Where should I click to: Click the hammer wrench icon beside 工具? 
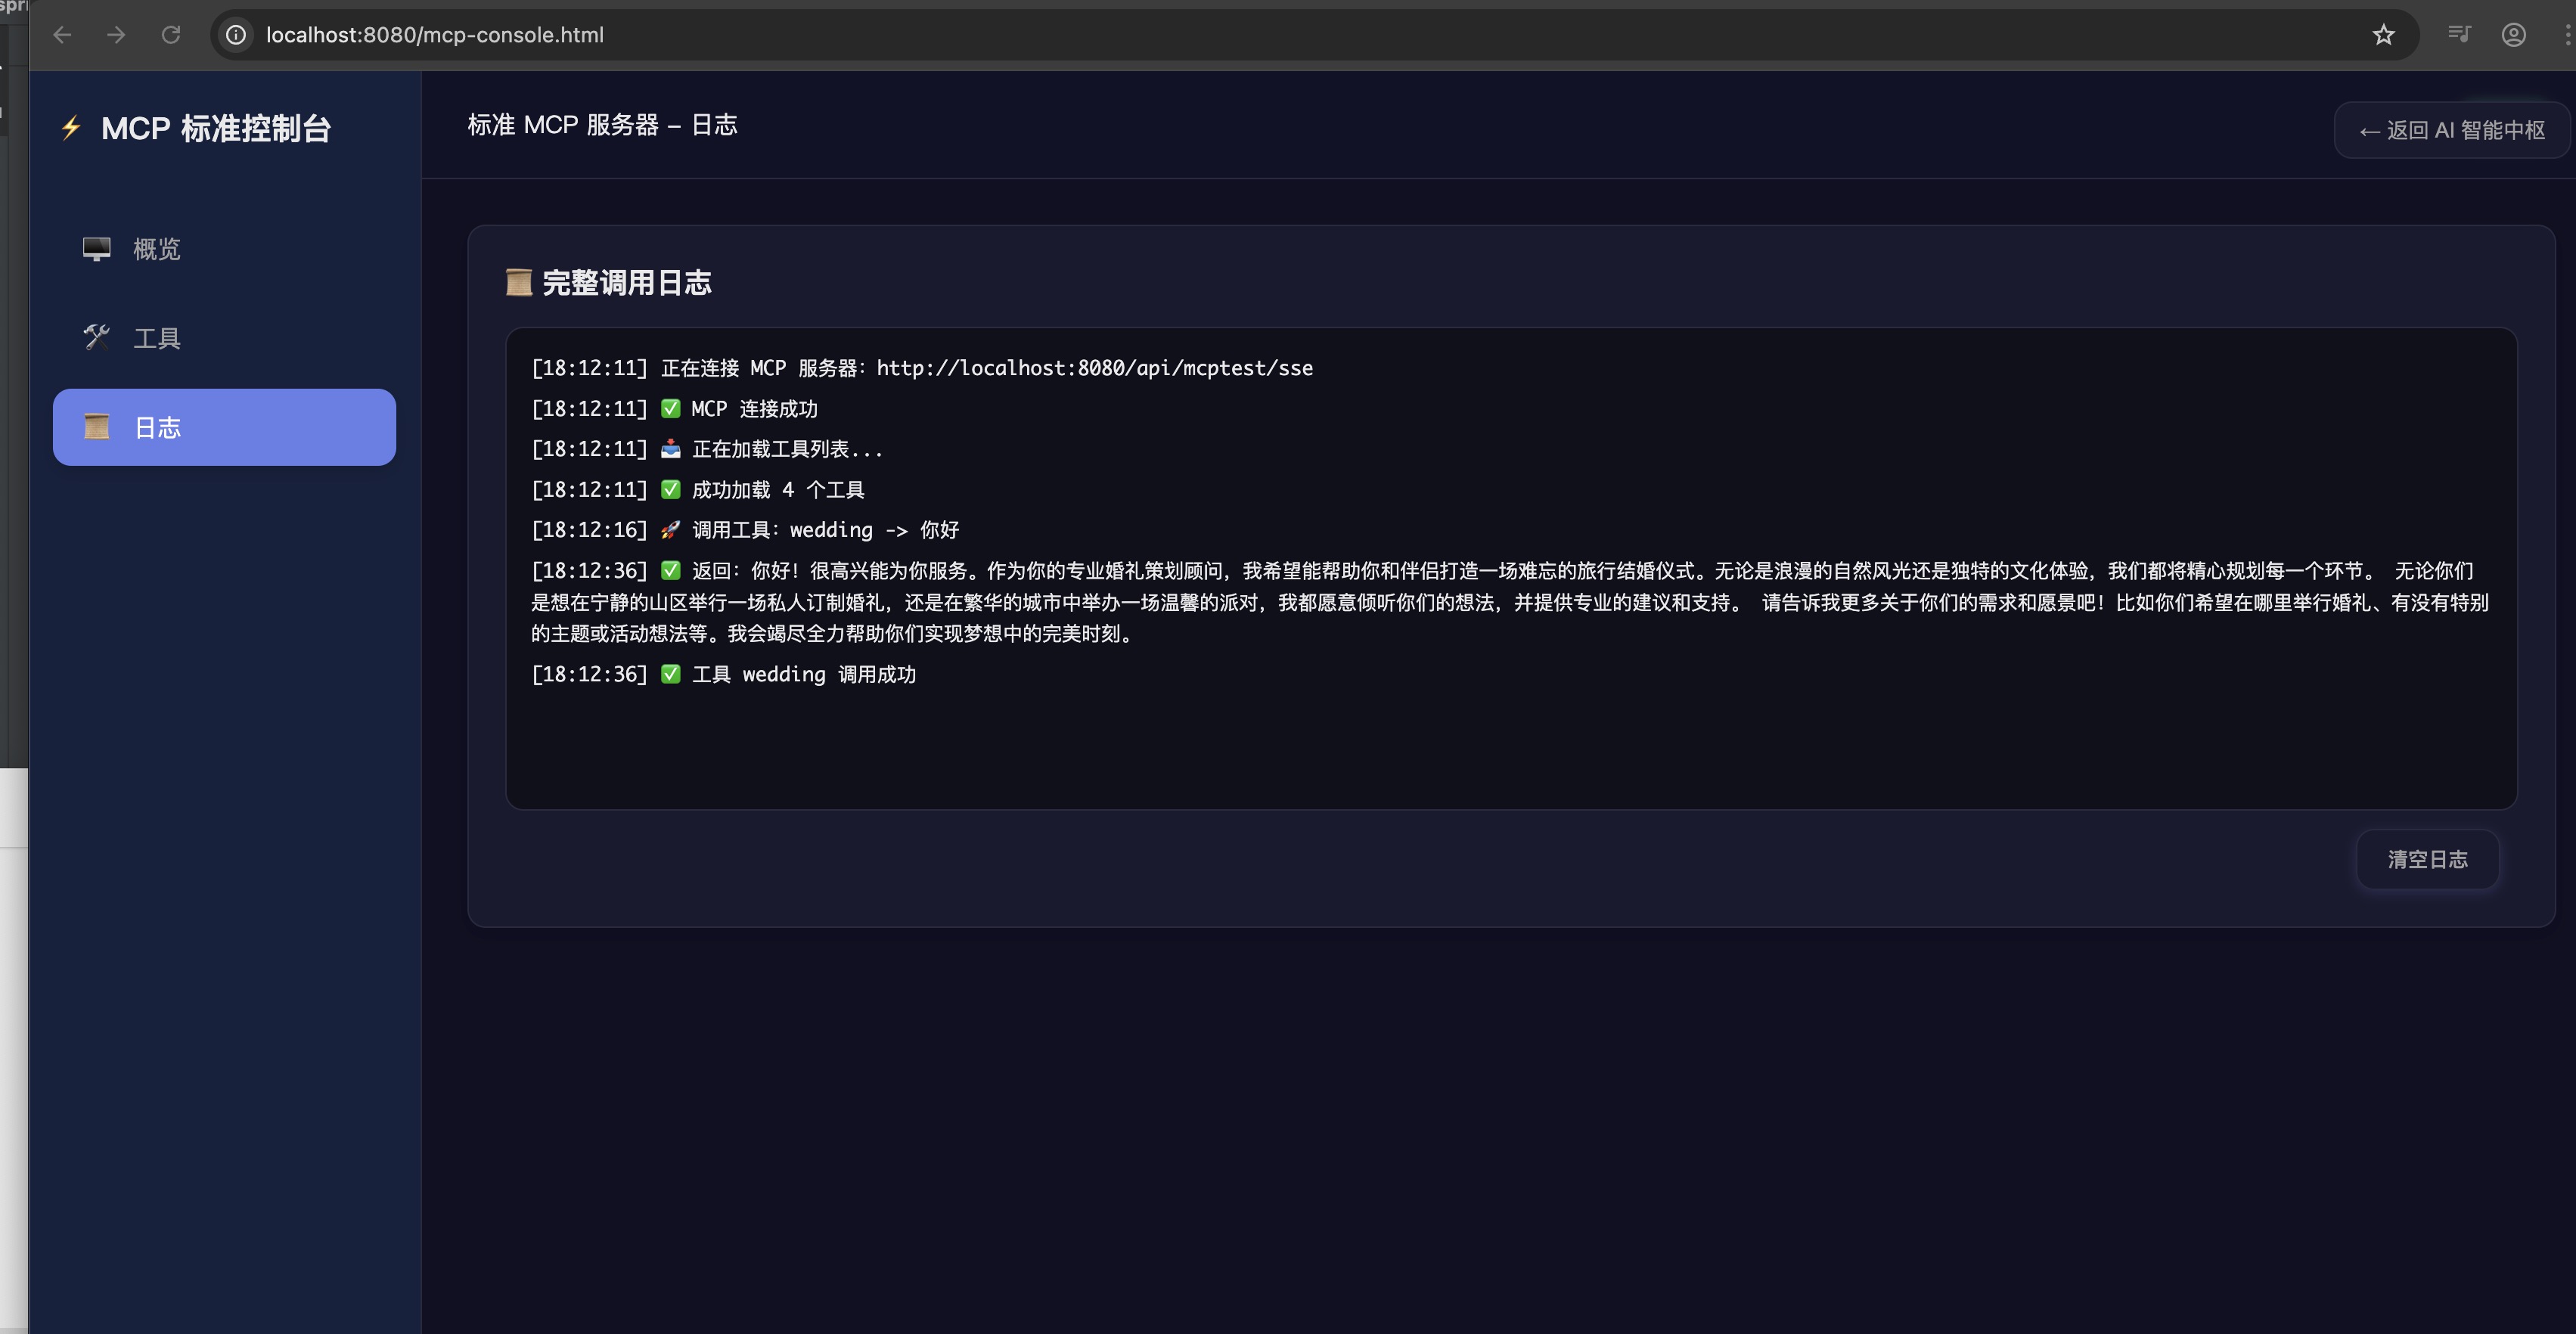click(x=97, y=338)
